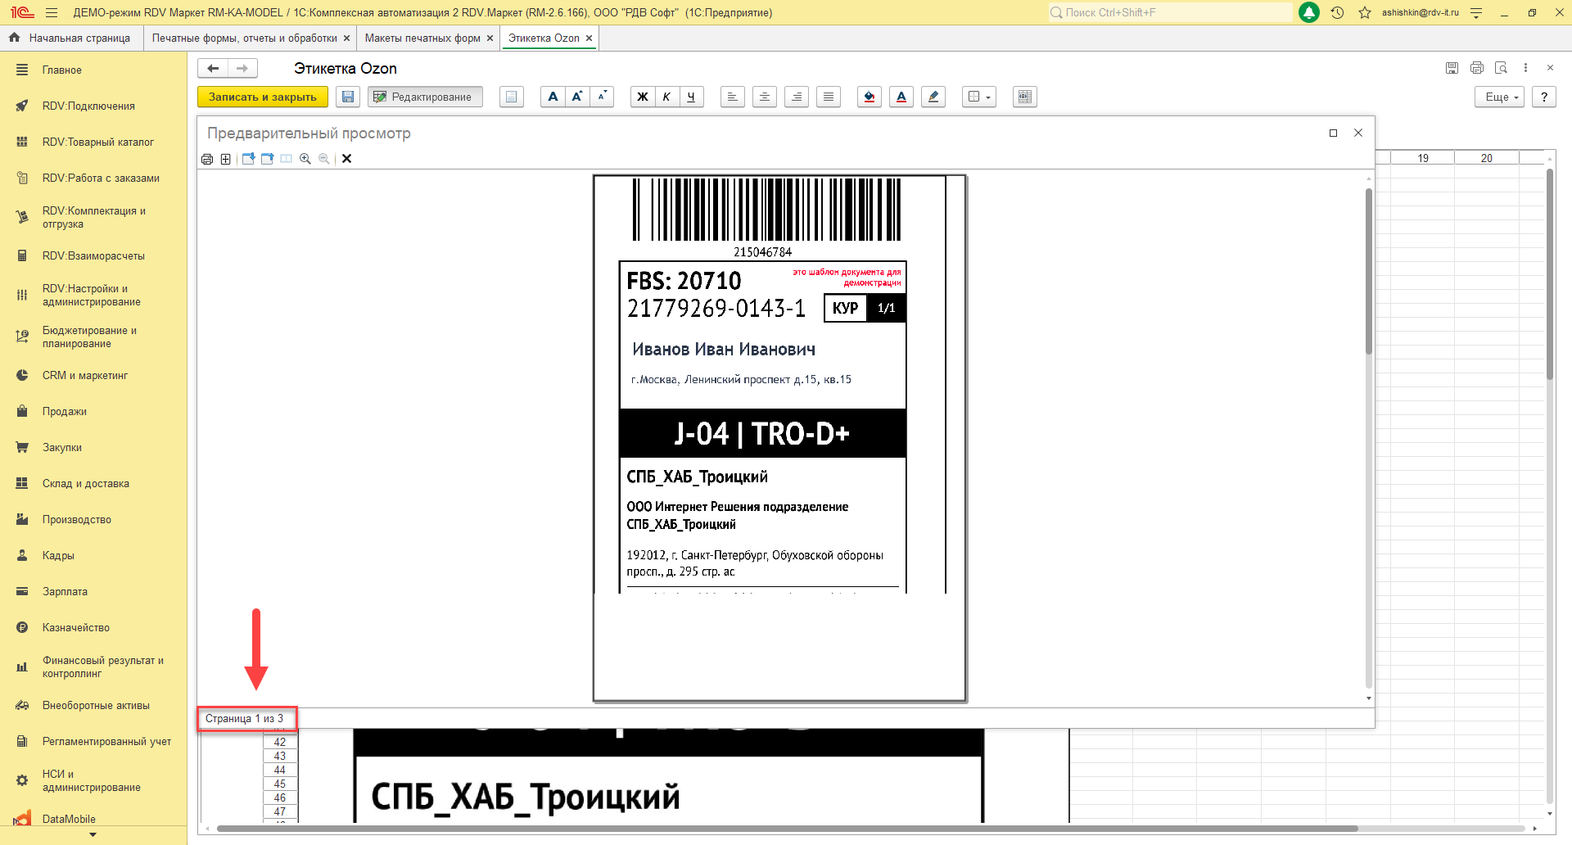1572x845 pixels.
Task: Open the cell borders dropdown
Action: tap(979, 97)
